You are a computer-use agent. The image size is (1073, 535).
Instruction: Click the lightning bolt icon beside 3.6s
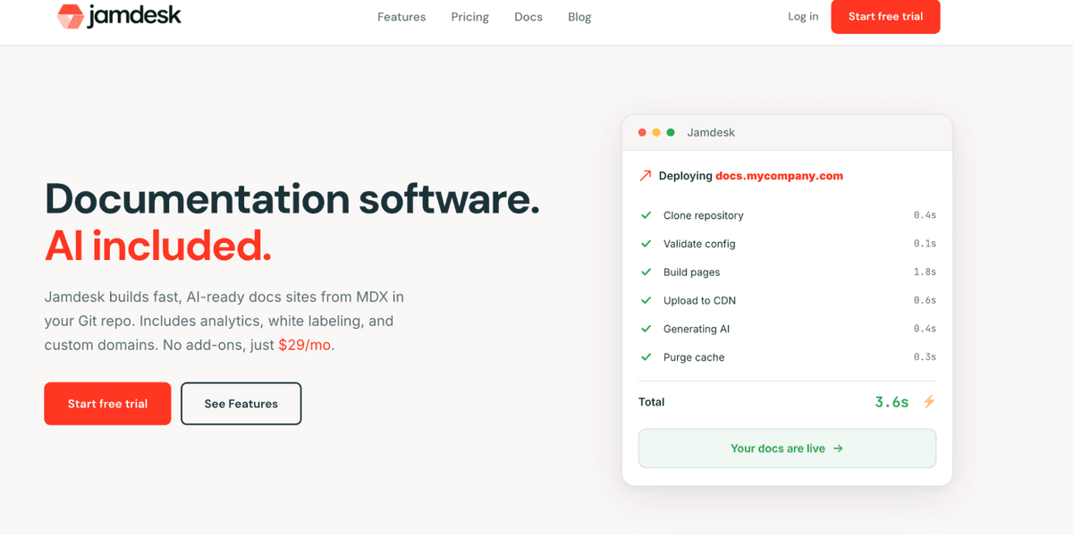tap(929, 402)
